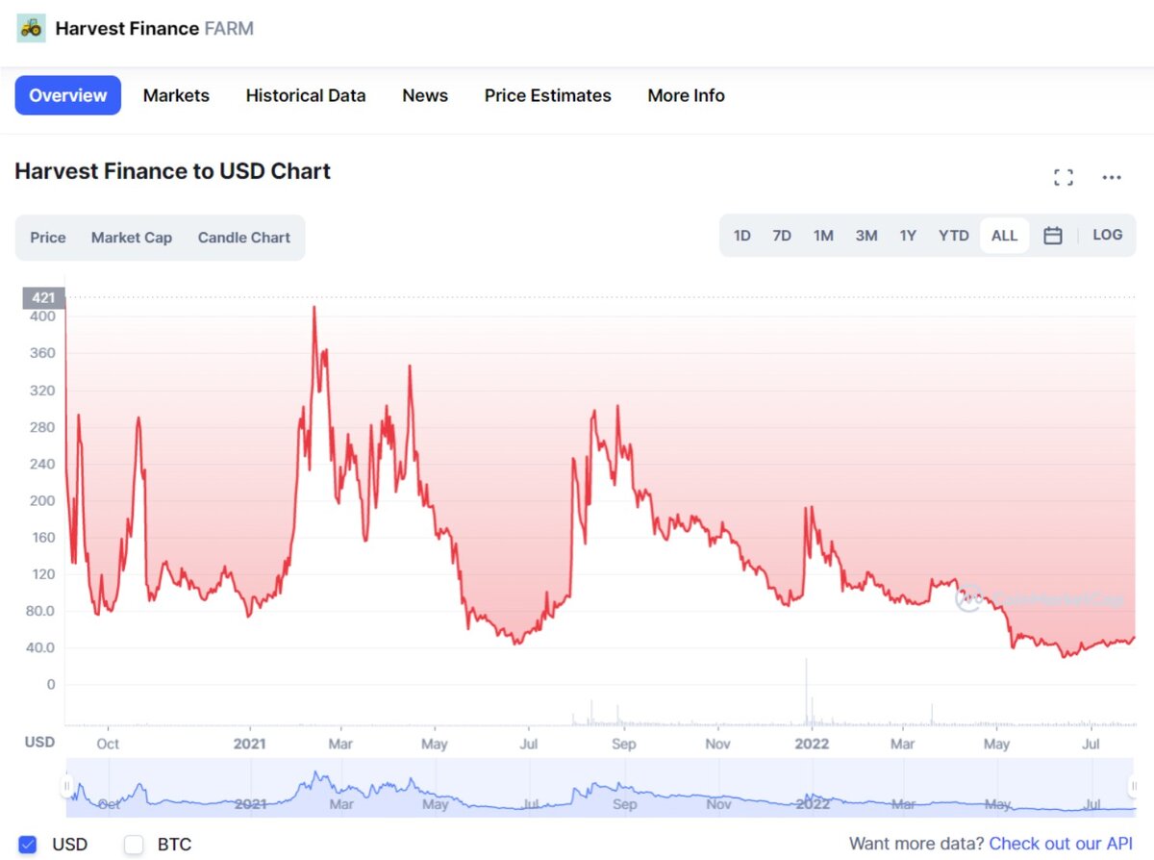Viewport: 1154px width, 860px height.
Task: Open the Check out our API link
Action: pos(1062,844)
